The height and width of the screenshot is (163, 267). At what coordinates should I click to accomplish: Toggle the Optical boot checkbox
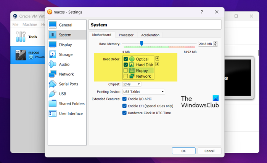tap(125, 59)
